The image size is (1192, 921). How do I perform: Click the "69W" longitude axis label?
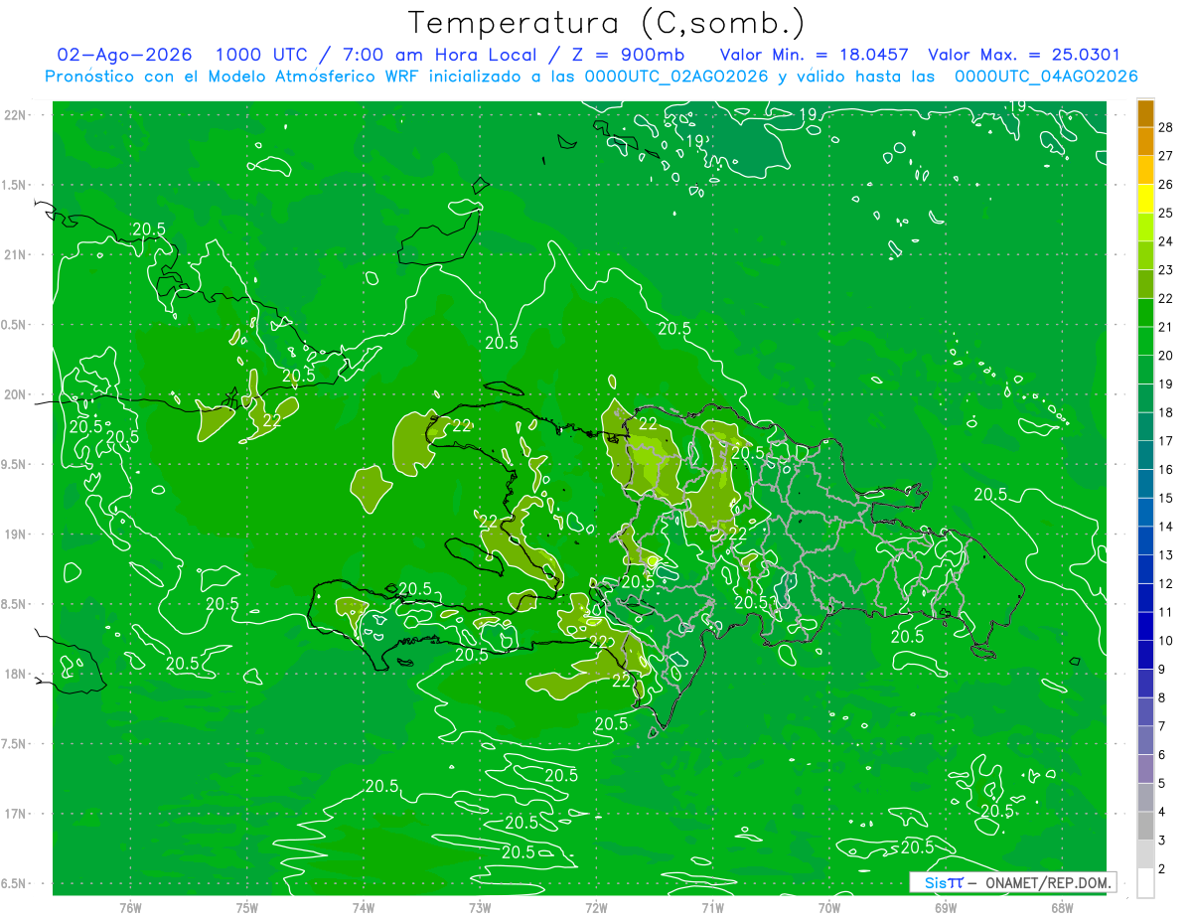tap(946, 907)
